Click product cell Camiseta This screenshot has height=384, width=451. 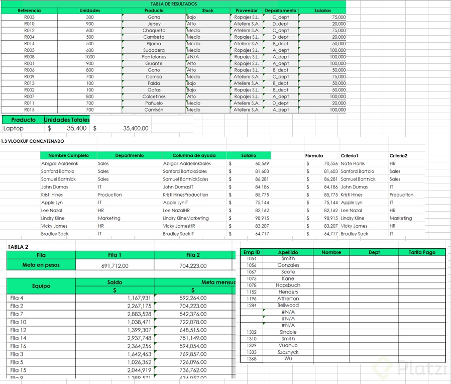(x=154, y=37)
